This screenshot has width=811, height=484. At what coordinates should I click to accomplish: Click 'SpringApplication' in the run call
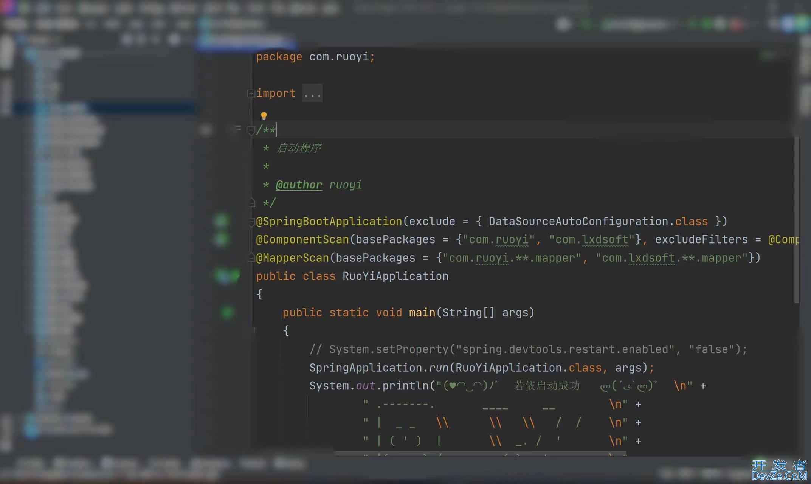point(366,368)
